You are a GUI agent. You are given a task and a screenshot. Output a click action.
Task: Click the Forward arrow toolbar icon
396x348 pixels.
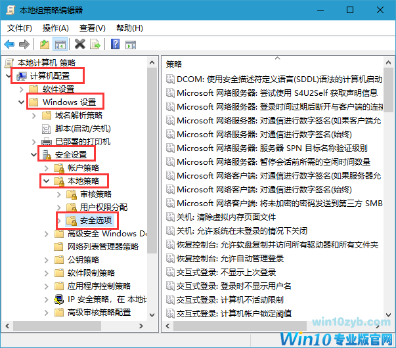point(24,45)
